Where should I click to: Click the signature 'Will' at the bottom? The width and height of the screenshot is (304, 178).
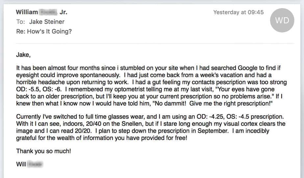(x=21, y=164)
